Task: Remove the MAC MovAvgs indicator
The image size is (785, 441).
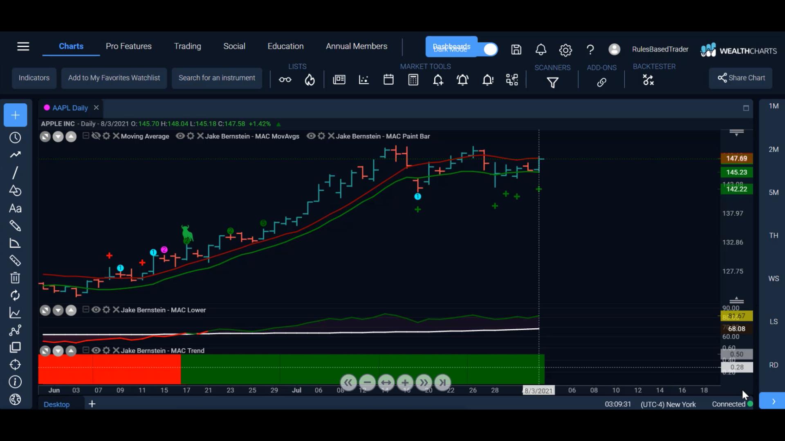Action: click(x=200, y=136)
